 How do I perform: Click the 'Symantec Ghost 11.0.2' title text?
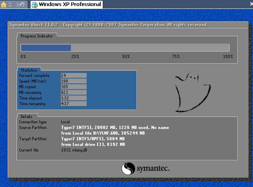tap(34, 25)
